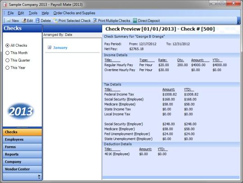Screen dimensions: 243x183
Task: Click the overtime rate $30.00
Action: [163, 70]
